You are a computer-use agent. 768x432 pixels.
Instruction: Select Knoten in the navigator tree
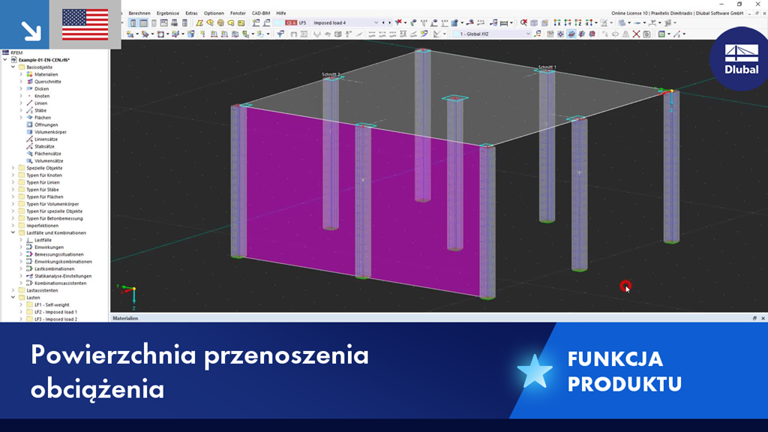(42, 96)
